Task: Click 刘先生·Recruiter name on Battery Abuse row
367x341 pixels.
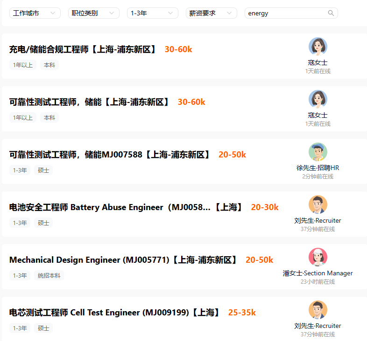Action: (318, 220)
